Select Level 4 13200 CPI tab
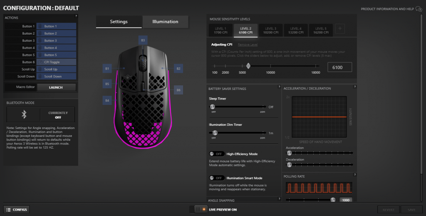The image size is (426, 216). point(296,30)
